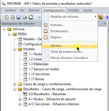Expand Casos de carga y combinaciones node
Image resolution: width=109 pixels, height=111 pixels.
point(14,84)
